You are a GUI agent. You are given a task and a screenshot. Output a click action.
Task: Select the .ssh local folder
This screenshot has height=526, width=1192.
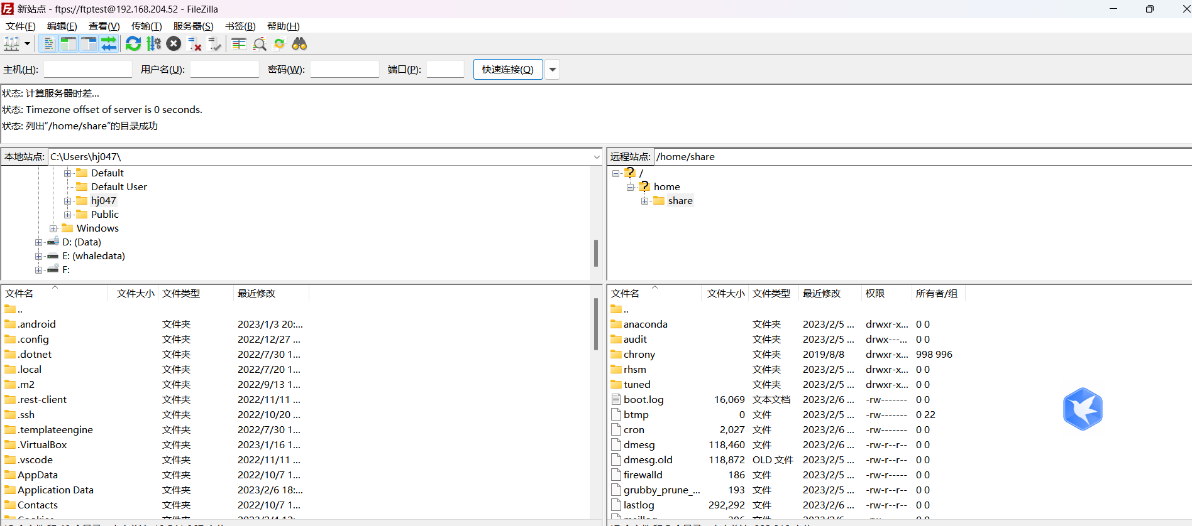pos(26,415)
